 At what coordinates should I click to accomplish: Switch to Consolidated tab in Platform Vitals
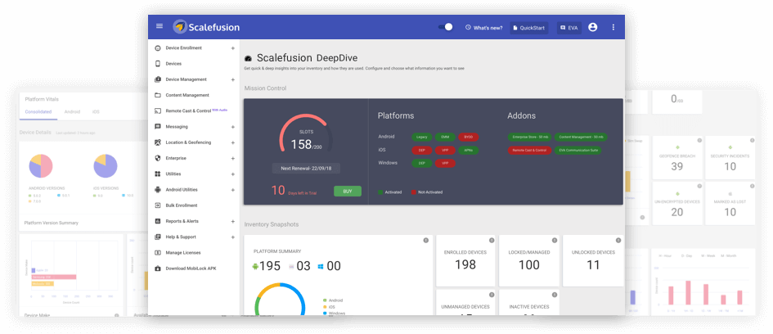[38, 112]
